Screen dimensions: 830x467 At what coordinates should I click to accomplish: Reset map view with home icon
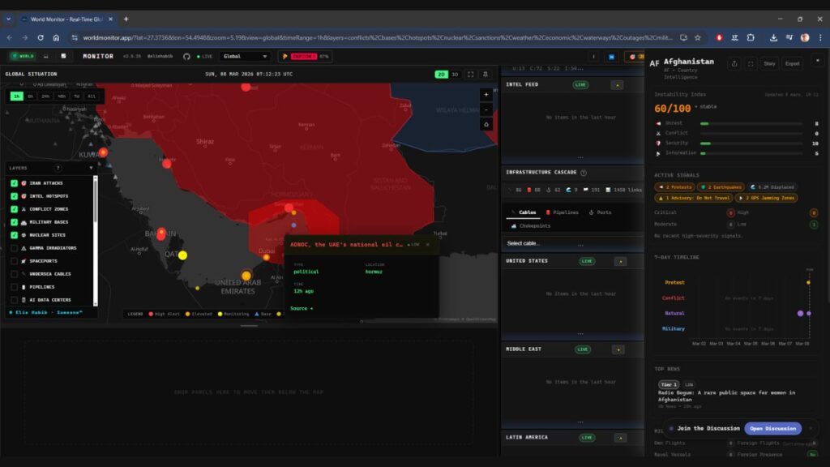[486, 124]
